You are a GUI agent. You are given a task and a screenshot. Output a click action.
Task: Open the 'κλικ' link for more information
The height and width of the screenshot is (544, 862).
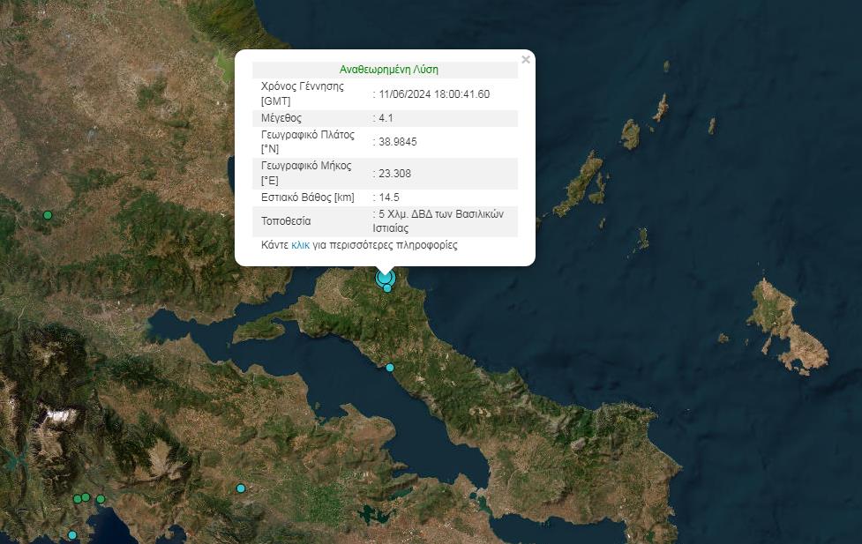tap(300, 245)
